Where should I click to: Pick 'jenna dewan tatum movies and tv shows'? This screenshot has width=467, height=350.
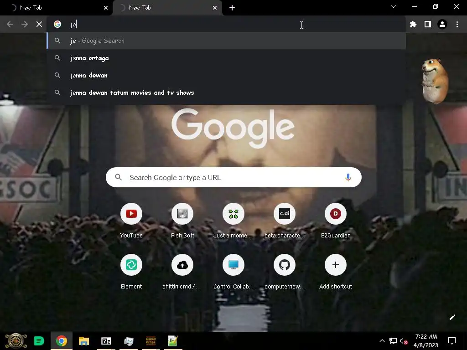point(226,93)
